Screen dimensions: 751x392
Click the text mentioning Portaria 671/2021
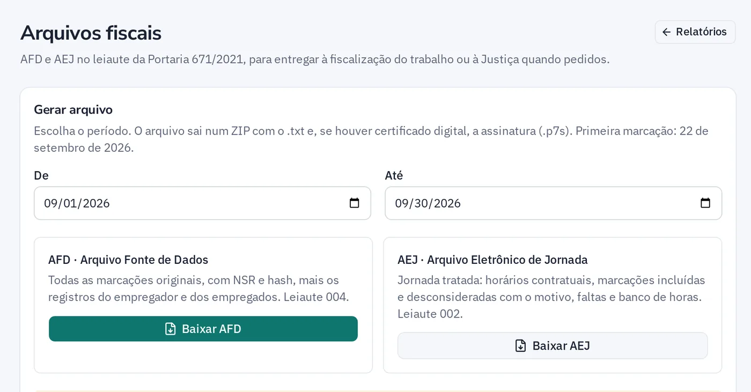[315, 59]
